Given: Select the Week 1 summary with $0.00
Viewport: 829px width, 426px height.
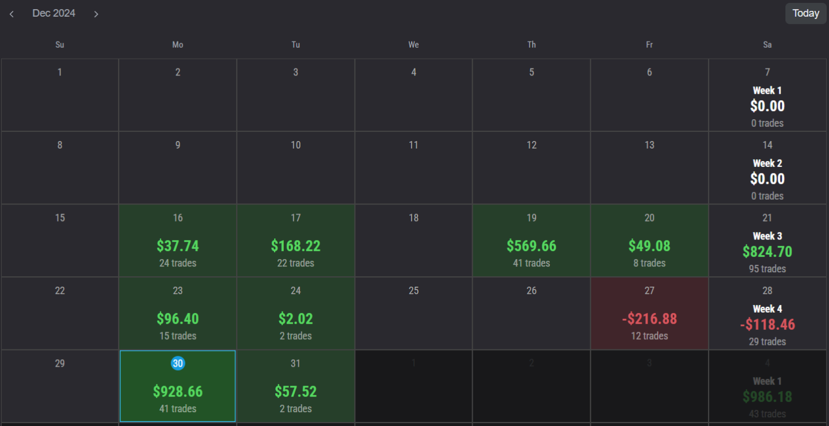Looking at the screenshot, I should click(x=767, y=95).
